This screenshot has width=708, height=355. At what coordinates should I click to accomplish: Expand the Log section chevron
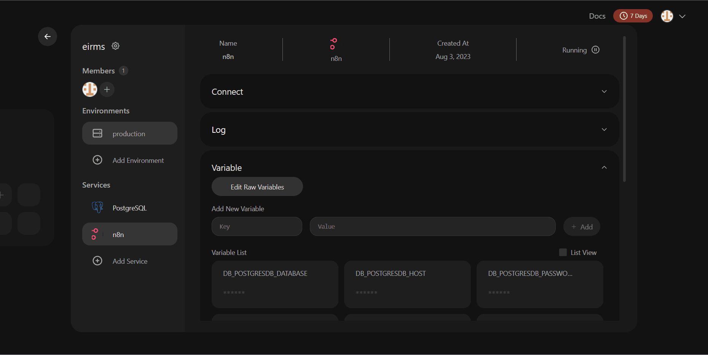pos(604,129)
